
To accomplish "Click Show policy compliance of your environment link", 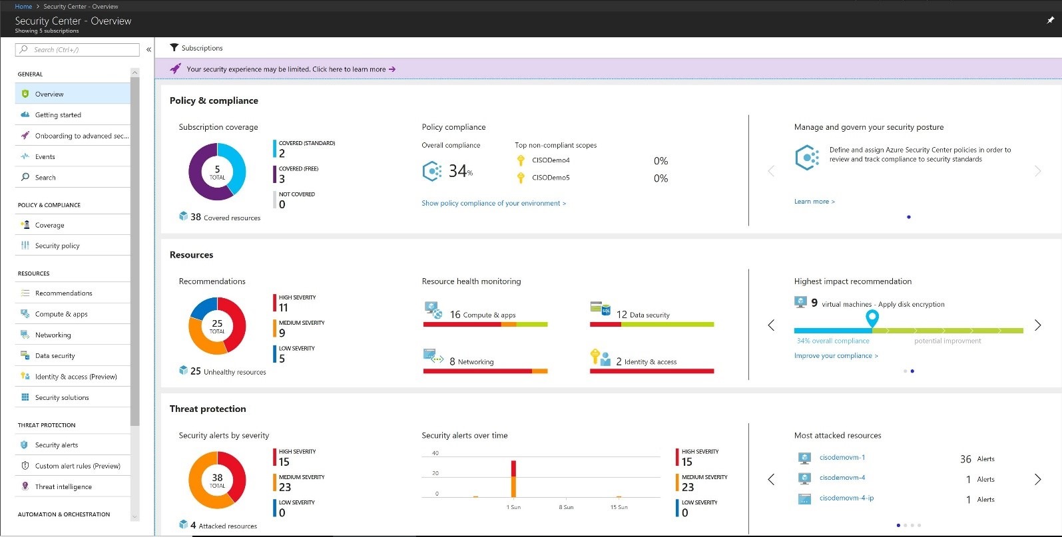I will click(x=493, y=204).
